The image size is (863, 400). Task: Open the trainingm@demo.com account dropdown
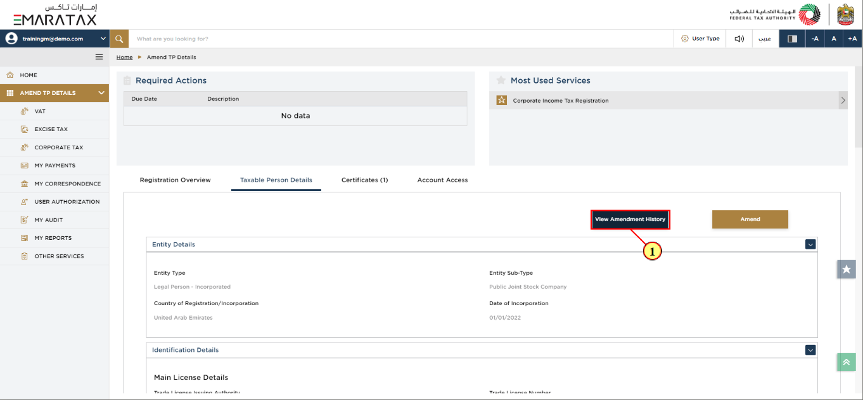click(55, 39)
